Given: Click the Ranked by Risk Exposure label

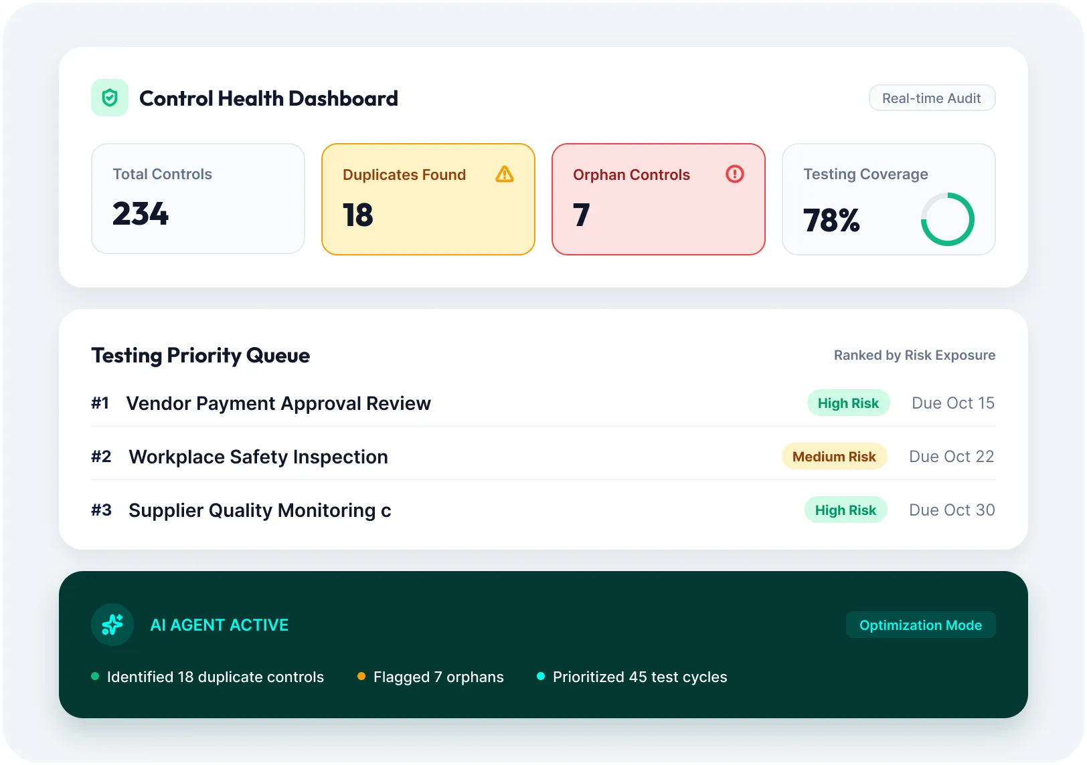Looking at the screenshot, I should (914, 355).
